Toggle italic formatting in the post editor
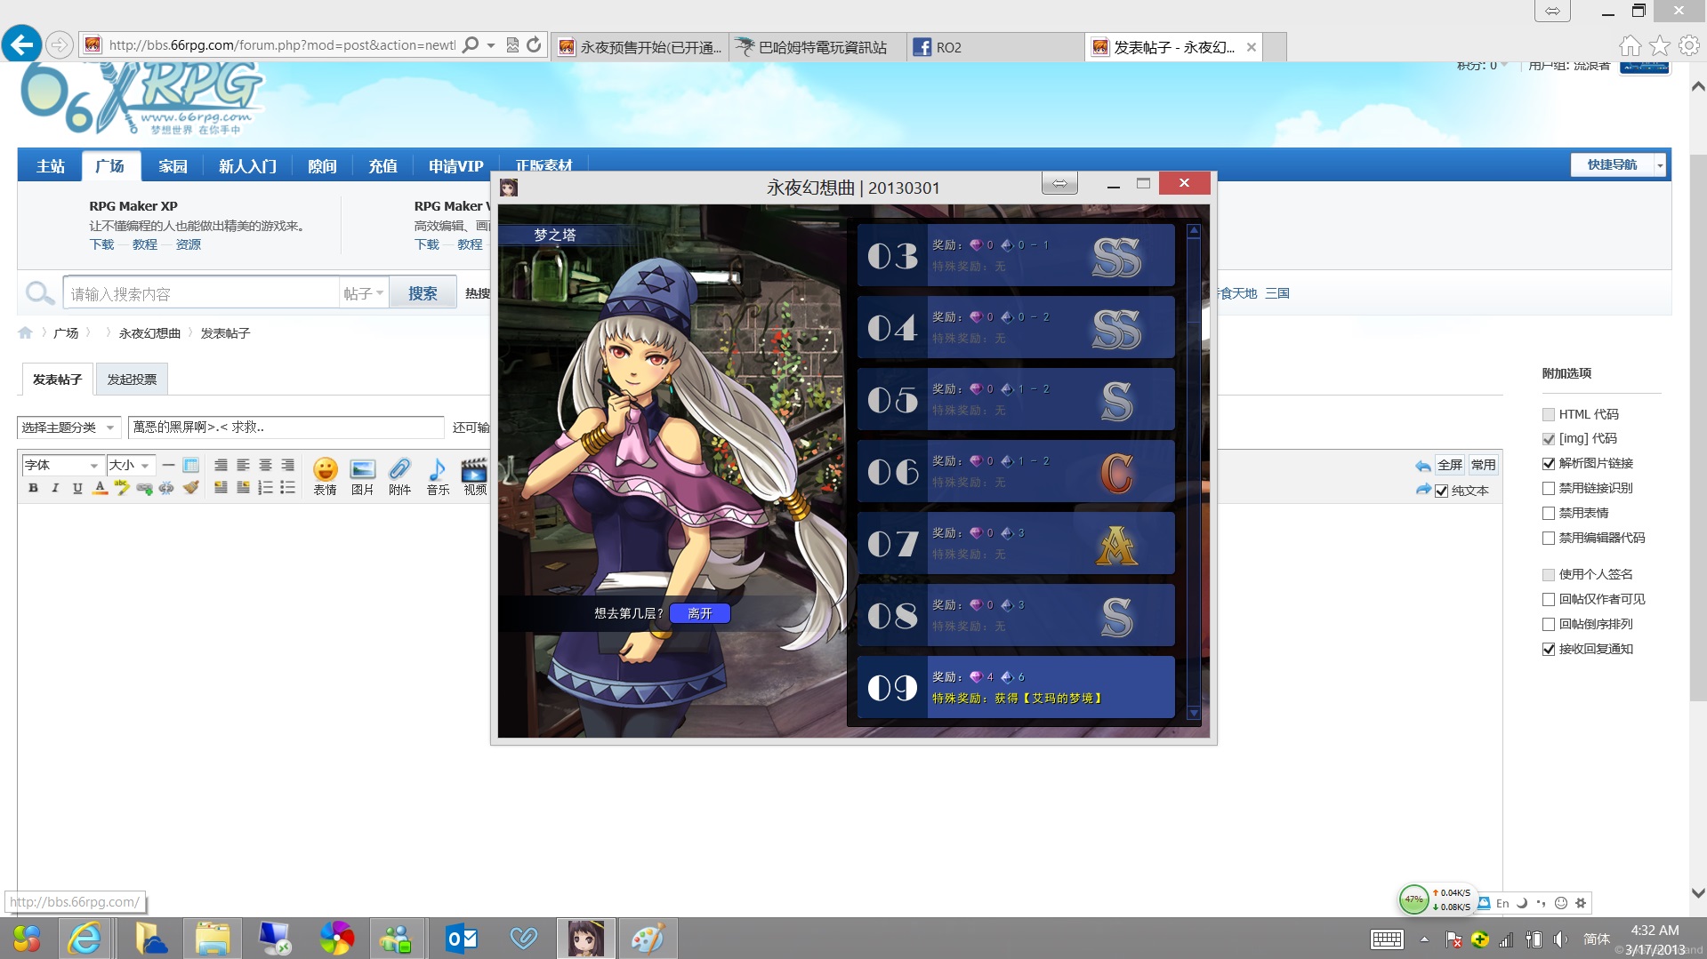The image size is (1707, 959). (x=55, y=488)
